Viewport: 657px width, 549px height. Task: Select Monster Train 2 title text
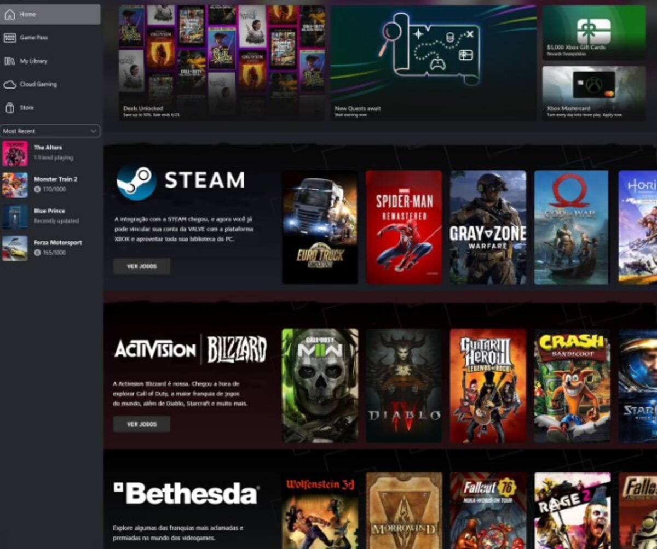pos(55,179)
